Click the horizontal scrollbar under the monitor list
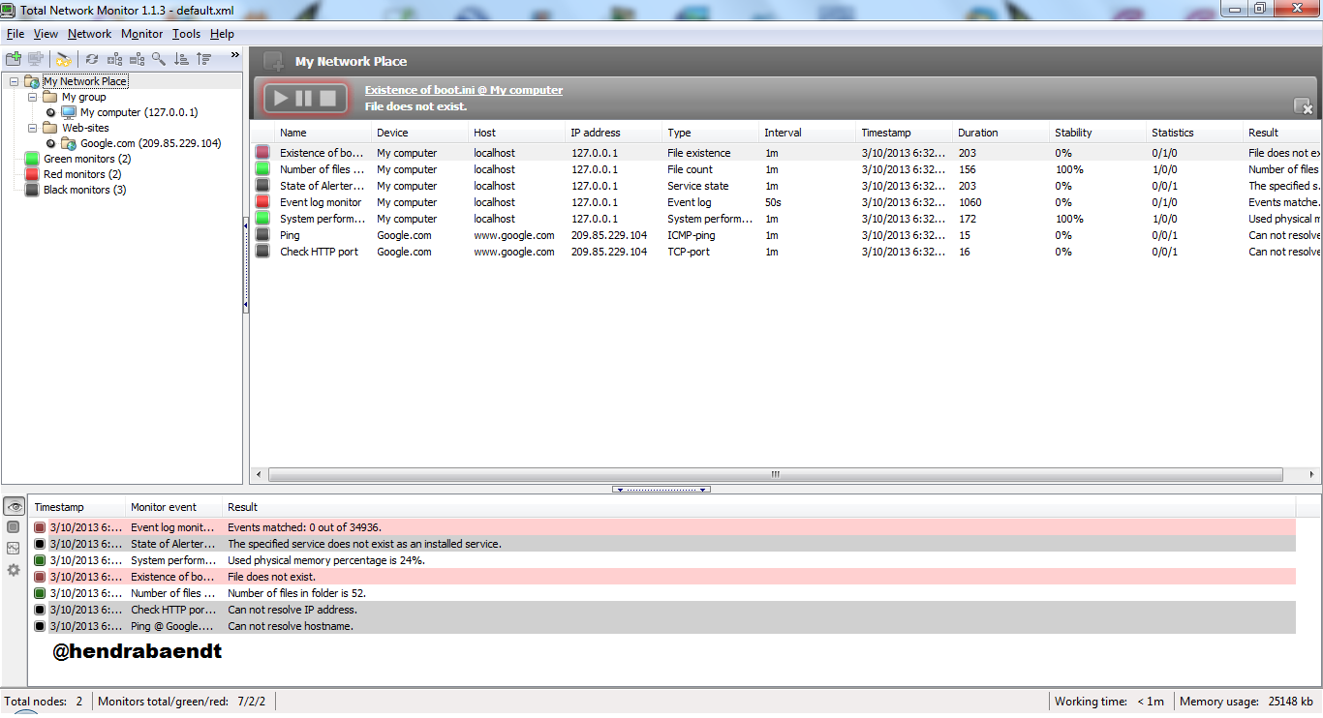Viewport: 1323px width, 718px height. [775, 474]
